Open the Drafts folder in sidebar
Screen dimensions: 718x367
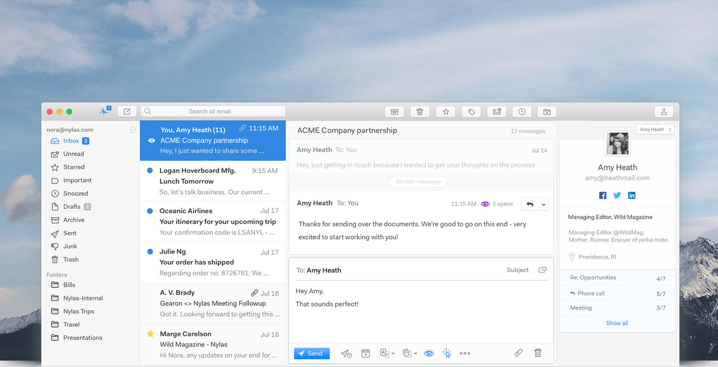pyautogui.click(x=72, y=207)
